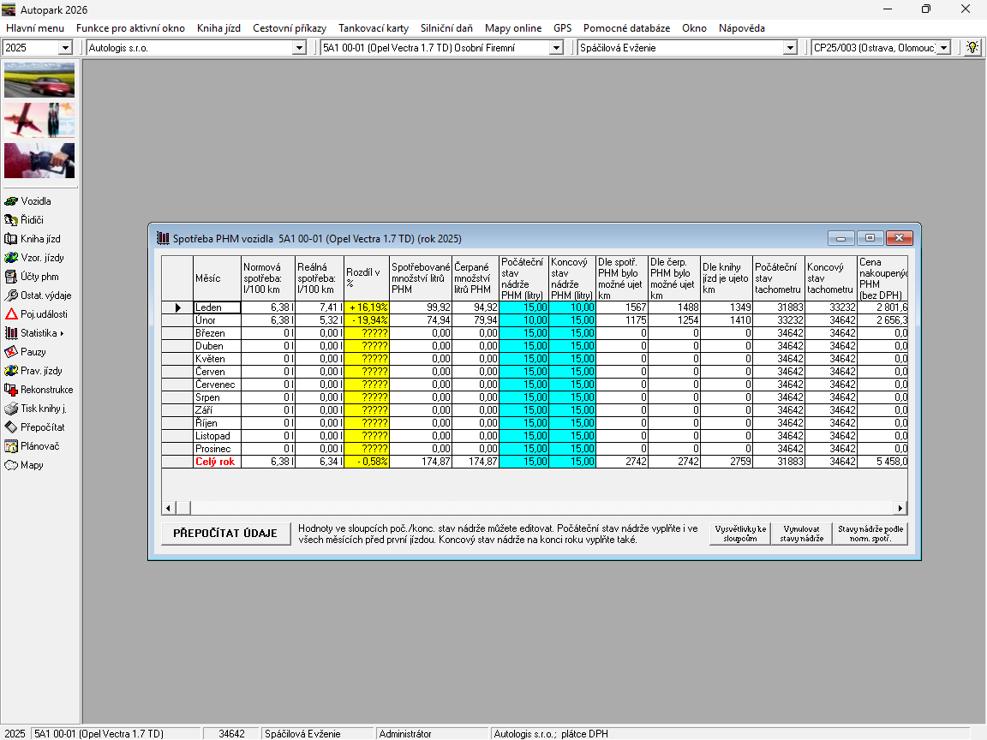987x740 pixels.
Task: Open the Plánovač sidebar icon
Action: point(12,446)
